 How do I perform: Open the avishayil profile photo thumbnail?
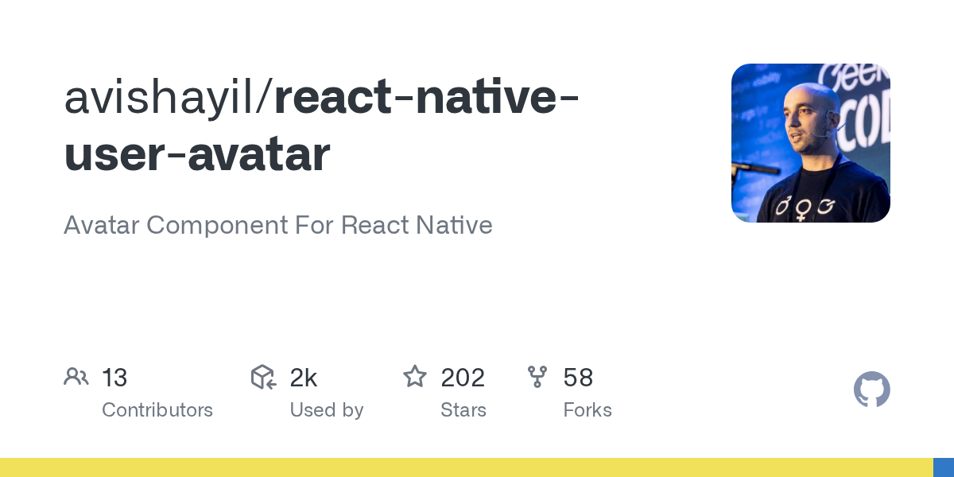tap(810, 143)
